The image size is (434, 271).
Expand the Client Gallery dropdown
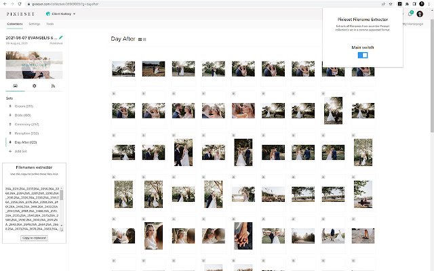pyautogui.click(x=60, y=14)
